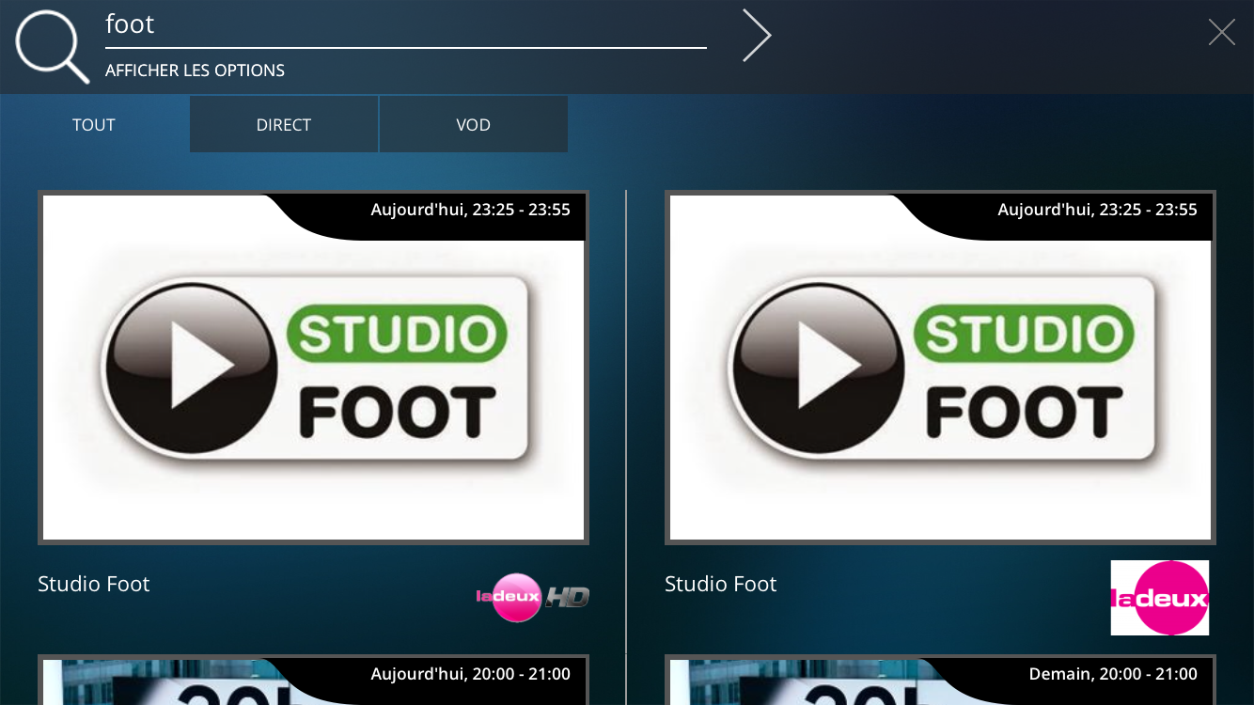The width and height of the screenshot is (1254, 705).
Task: Click the magnifying glass search icon
Action: (x=52, y=45)
